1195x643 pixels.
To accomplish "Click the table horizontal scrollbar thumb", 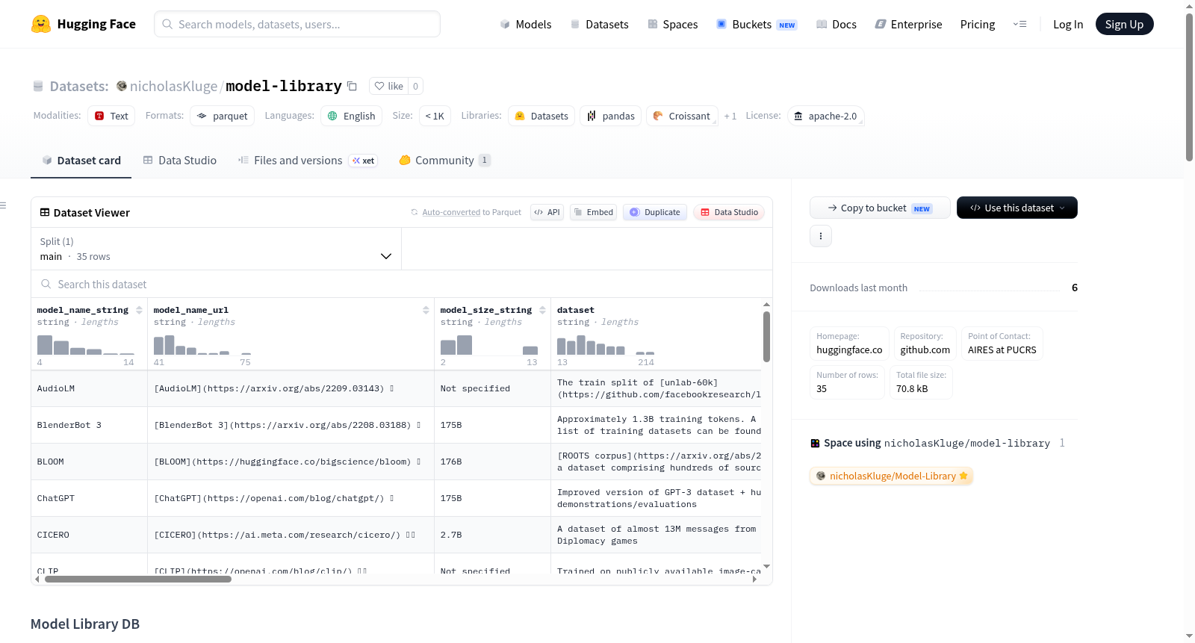I will point(137,579).
